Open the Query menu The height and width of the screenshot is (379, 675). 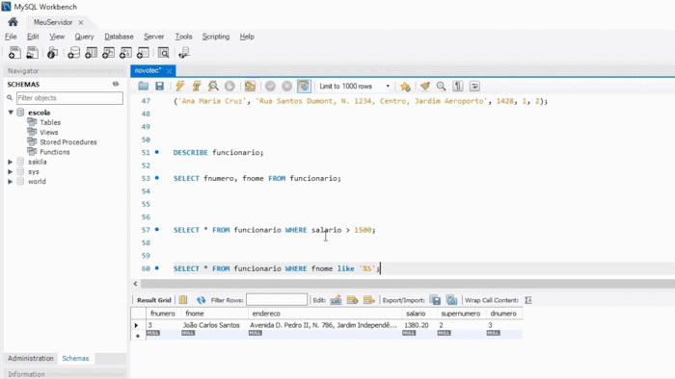coord(84,37)
